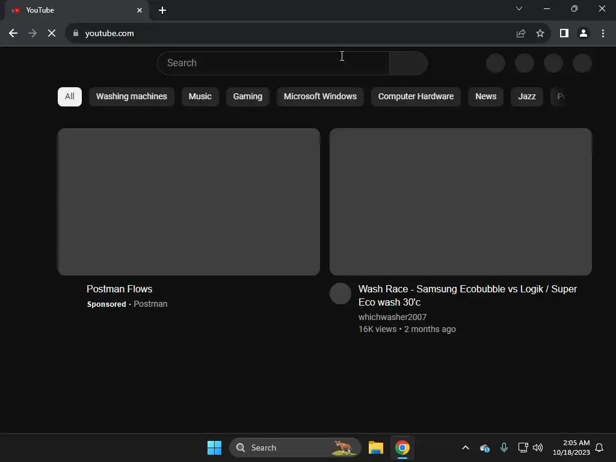Click the Postman advertiser name
The image size is (616, 462).
(x=150, y=304)
